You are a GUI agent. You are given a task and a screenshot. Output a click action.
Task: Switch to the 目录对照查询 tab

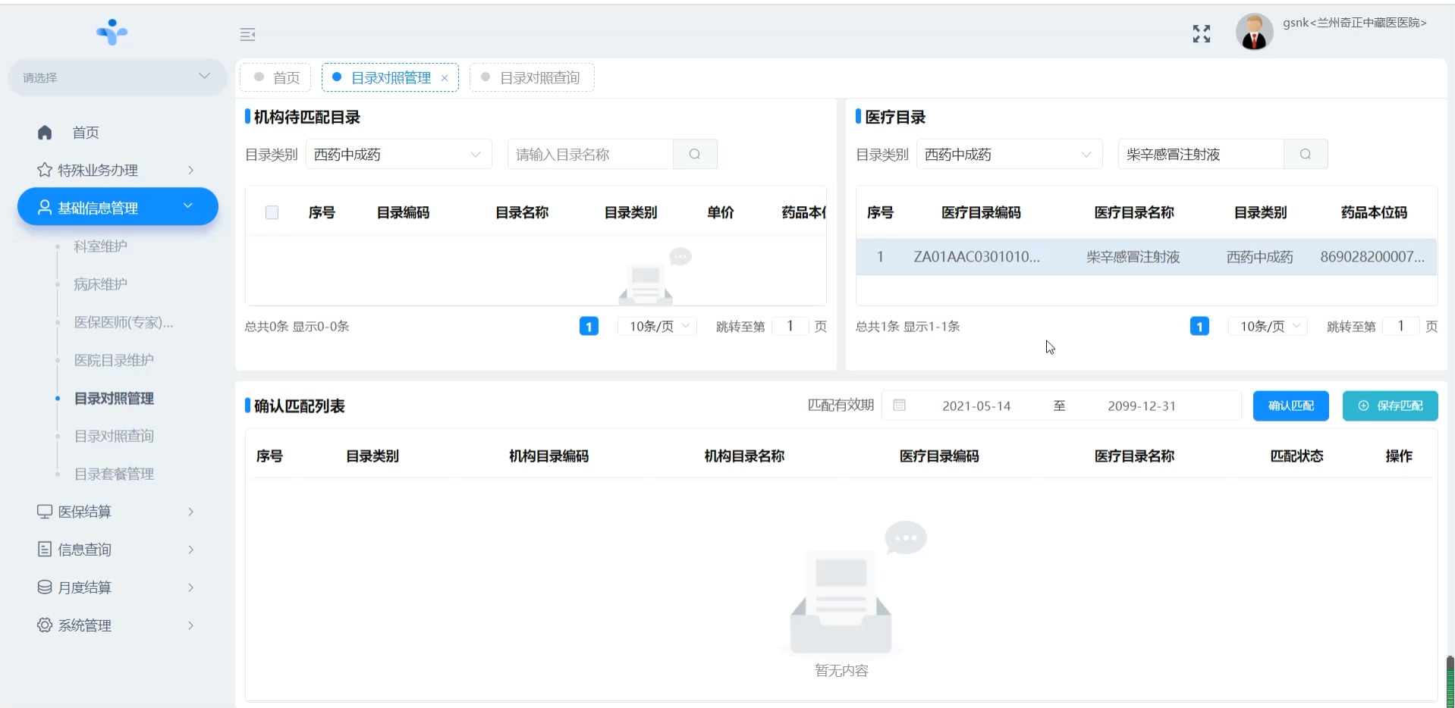[x=539, y=78]
